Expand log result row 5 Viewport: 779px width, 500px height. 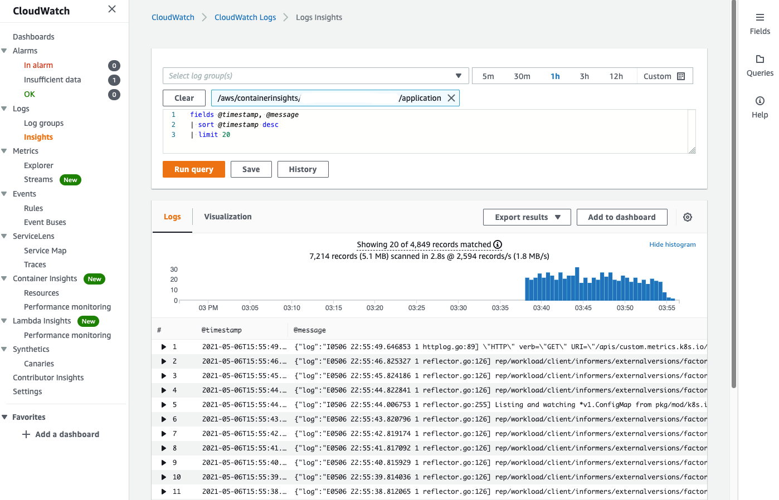point(164,405)
